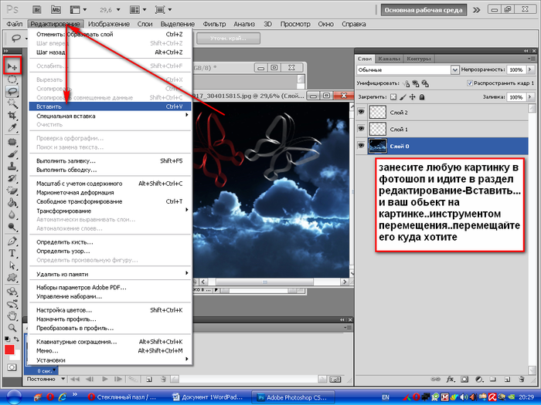The width and height of the screenshot is (541, 405).
Task: Hide the Слой 0 layer
Action: 361,146
